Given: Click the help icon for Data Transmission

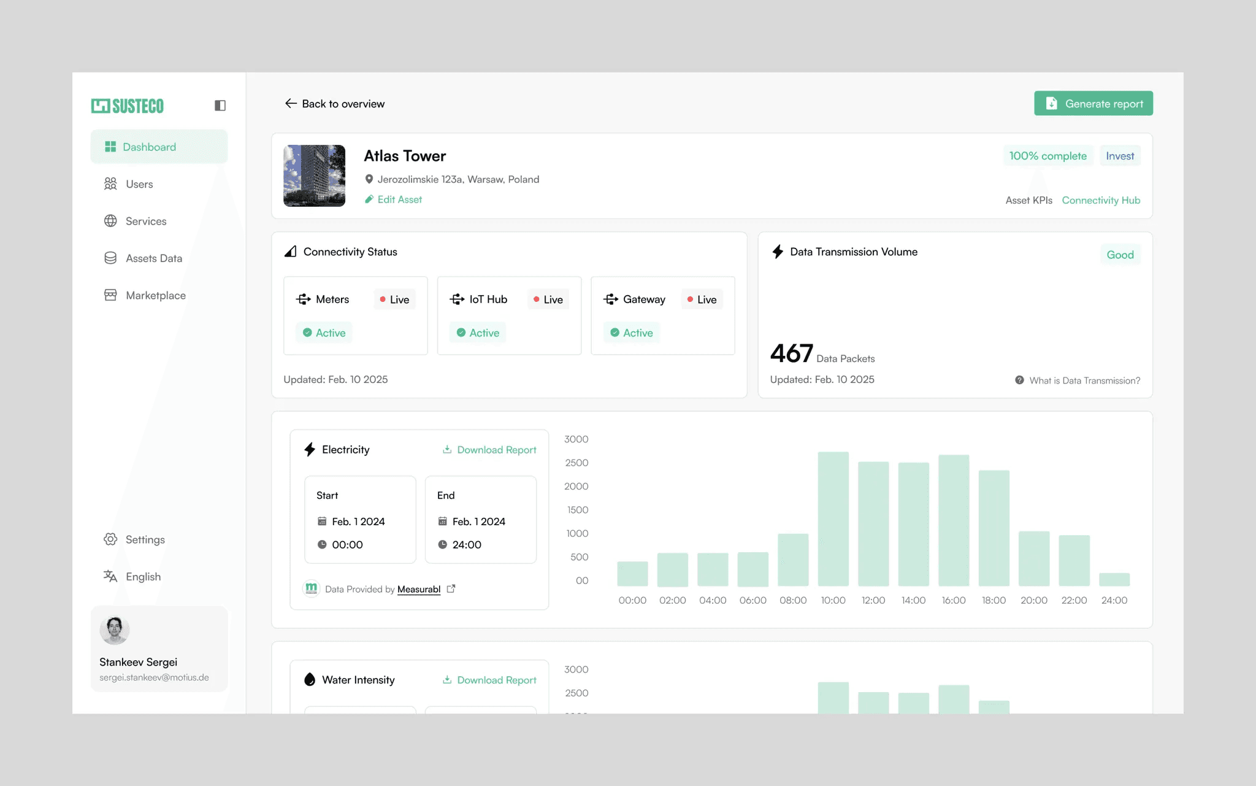Looking at the screenshot, I should [x=1019, y=380].
